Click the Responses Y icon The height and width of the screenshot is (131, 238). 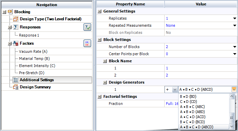pos(16,27)
